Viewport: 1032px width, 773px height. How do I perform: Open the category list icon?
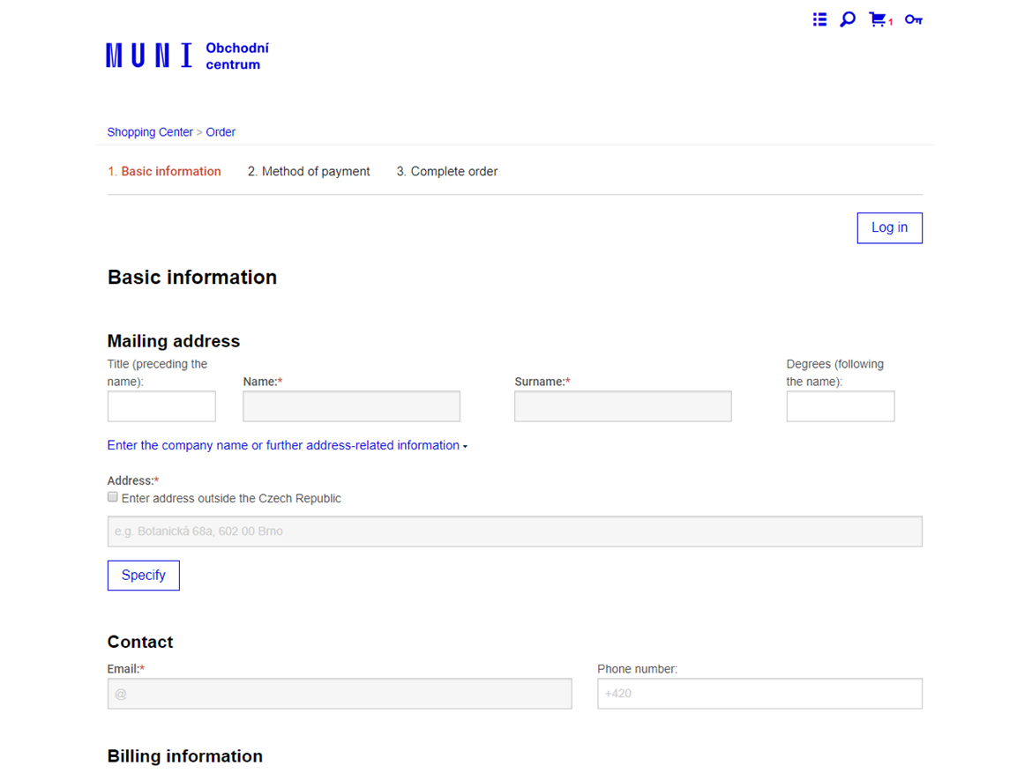pos(819,19)
